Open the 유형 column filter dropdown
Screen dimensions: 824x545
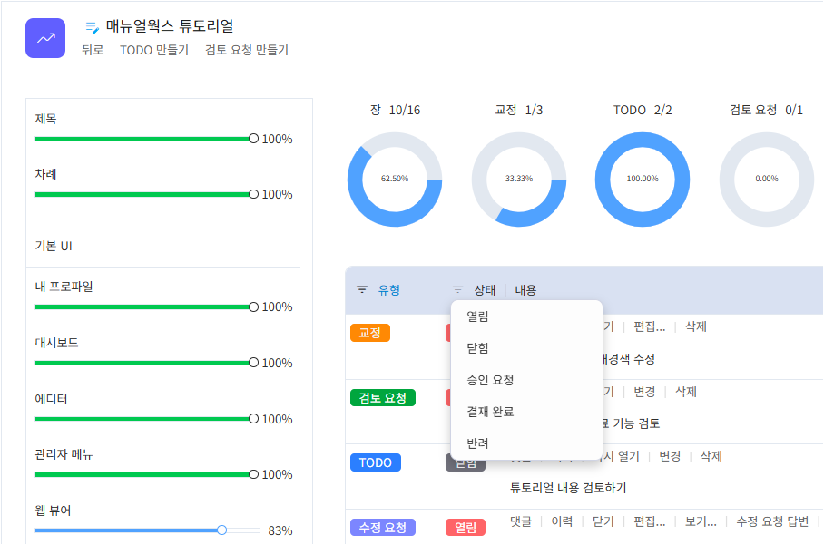[388, 290]
